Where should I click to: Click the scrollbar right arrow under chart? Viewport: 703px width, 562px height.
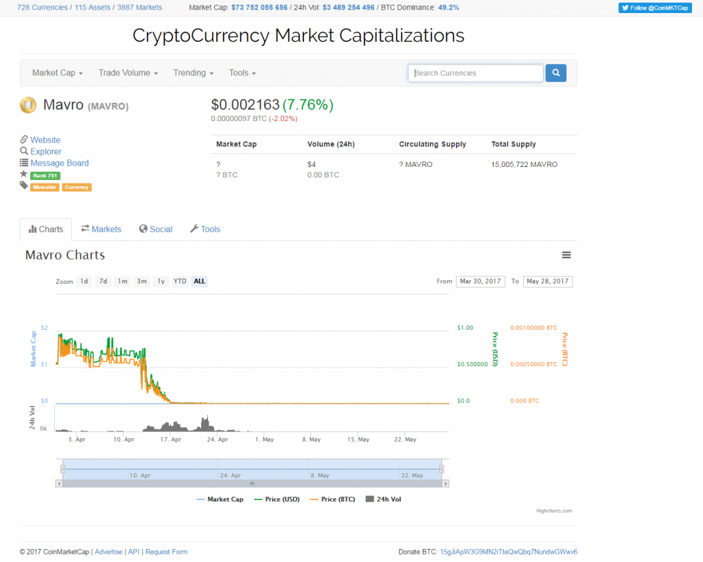(x=446, y=483)
